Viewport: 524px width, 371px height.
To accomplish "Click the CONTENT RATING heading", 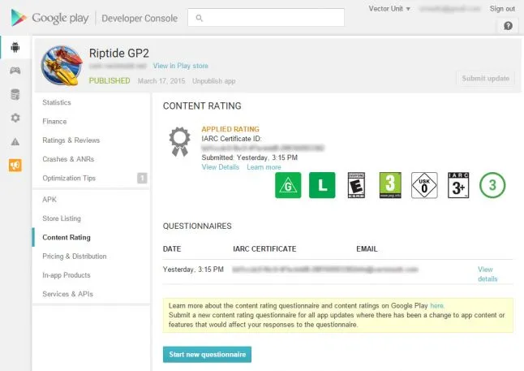I will pyautogui.click(x=202, y=106).
